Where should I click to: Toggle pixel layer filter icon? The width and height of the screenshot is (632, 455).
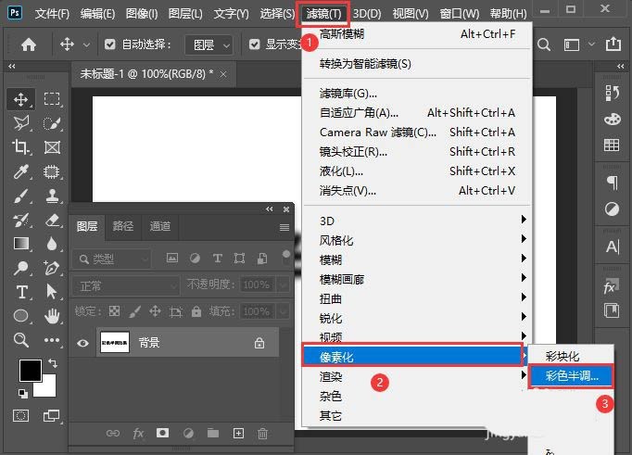(172, 258)
